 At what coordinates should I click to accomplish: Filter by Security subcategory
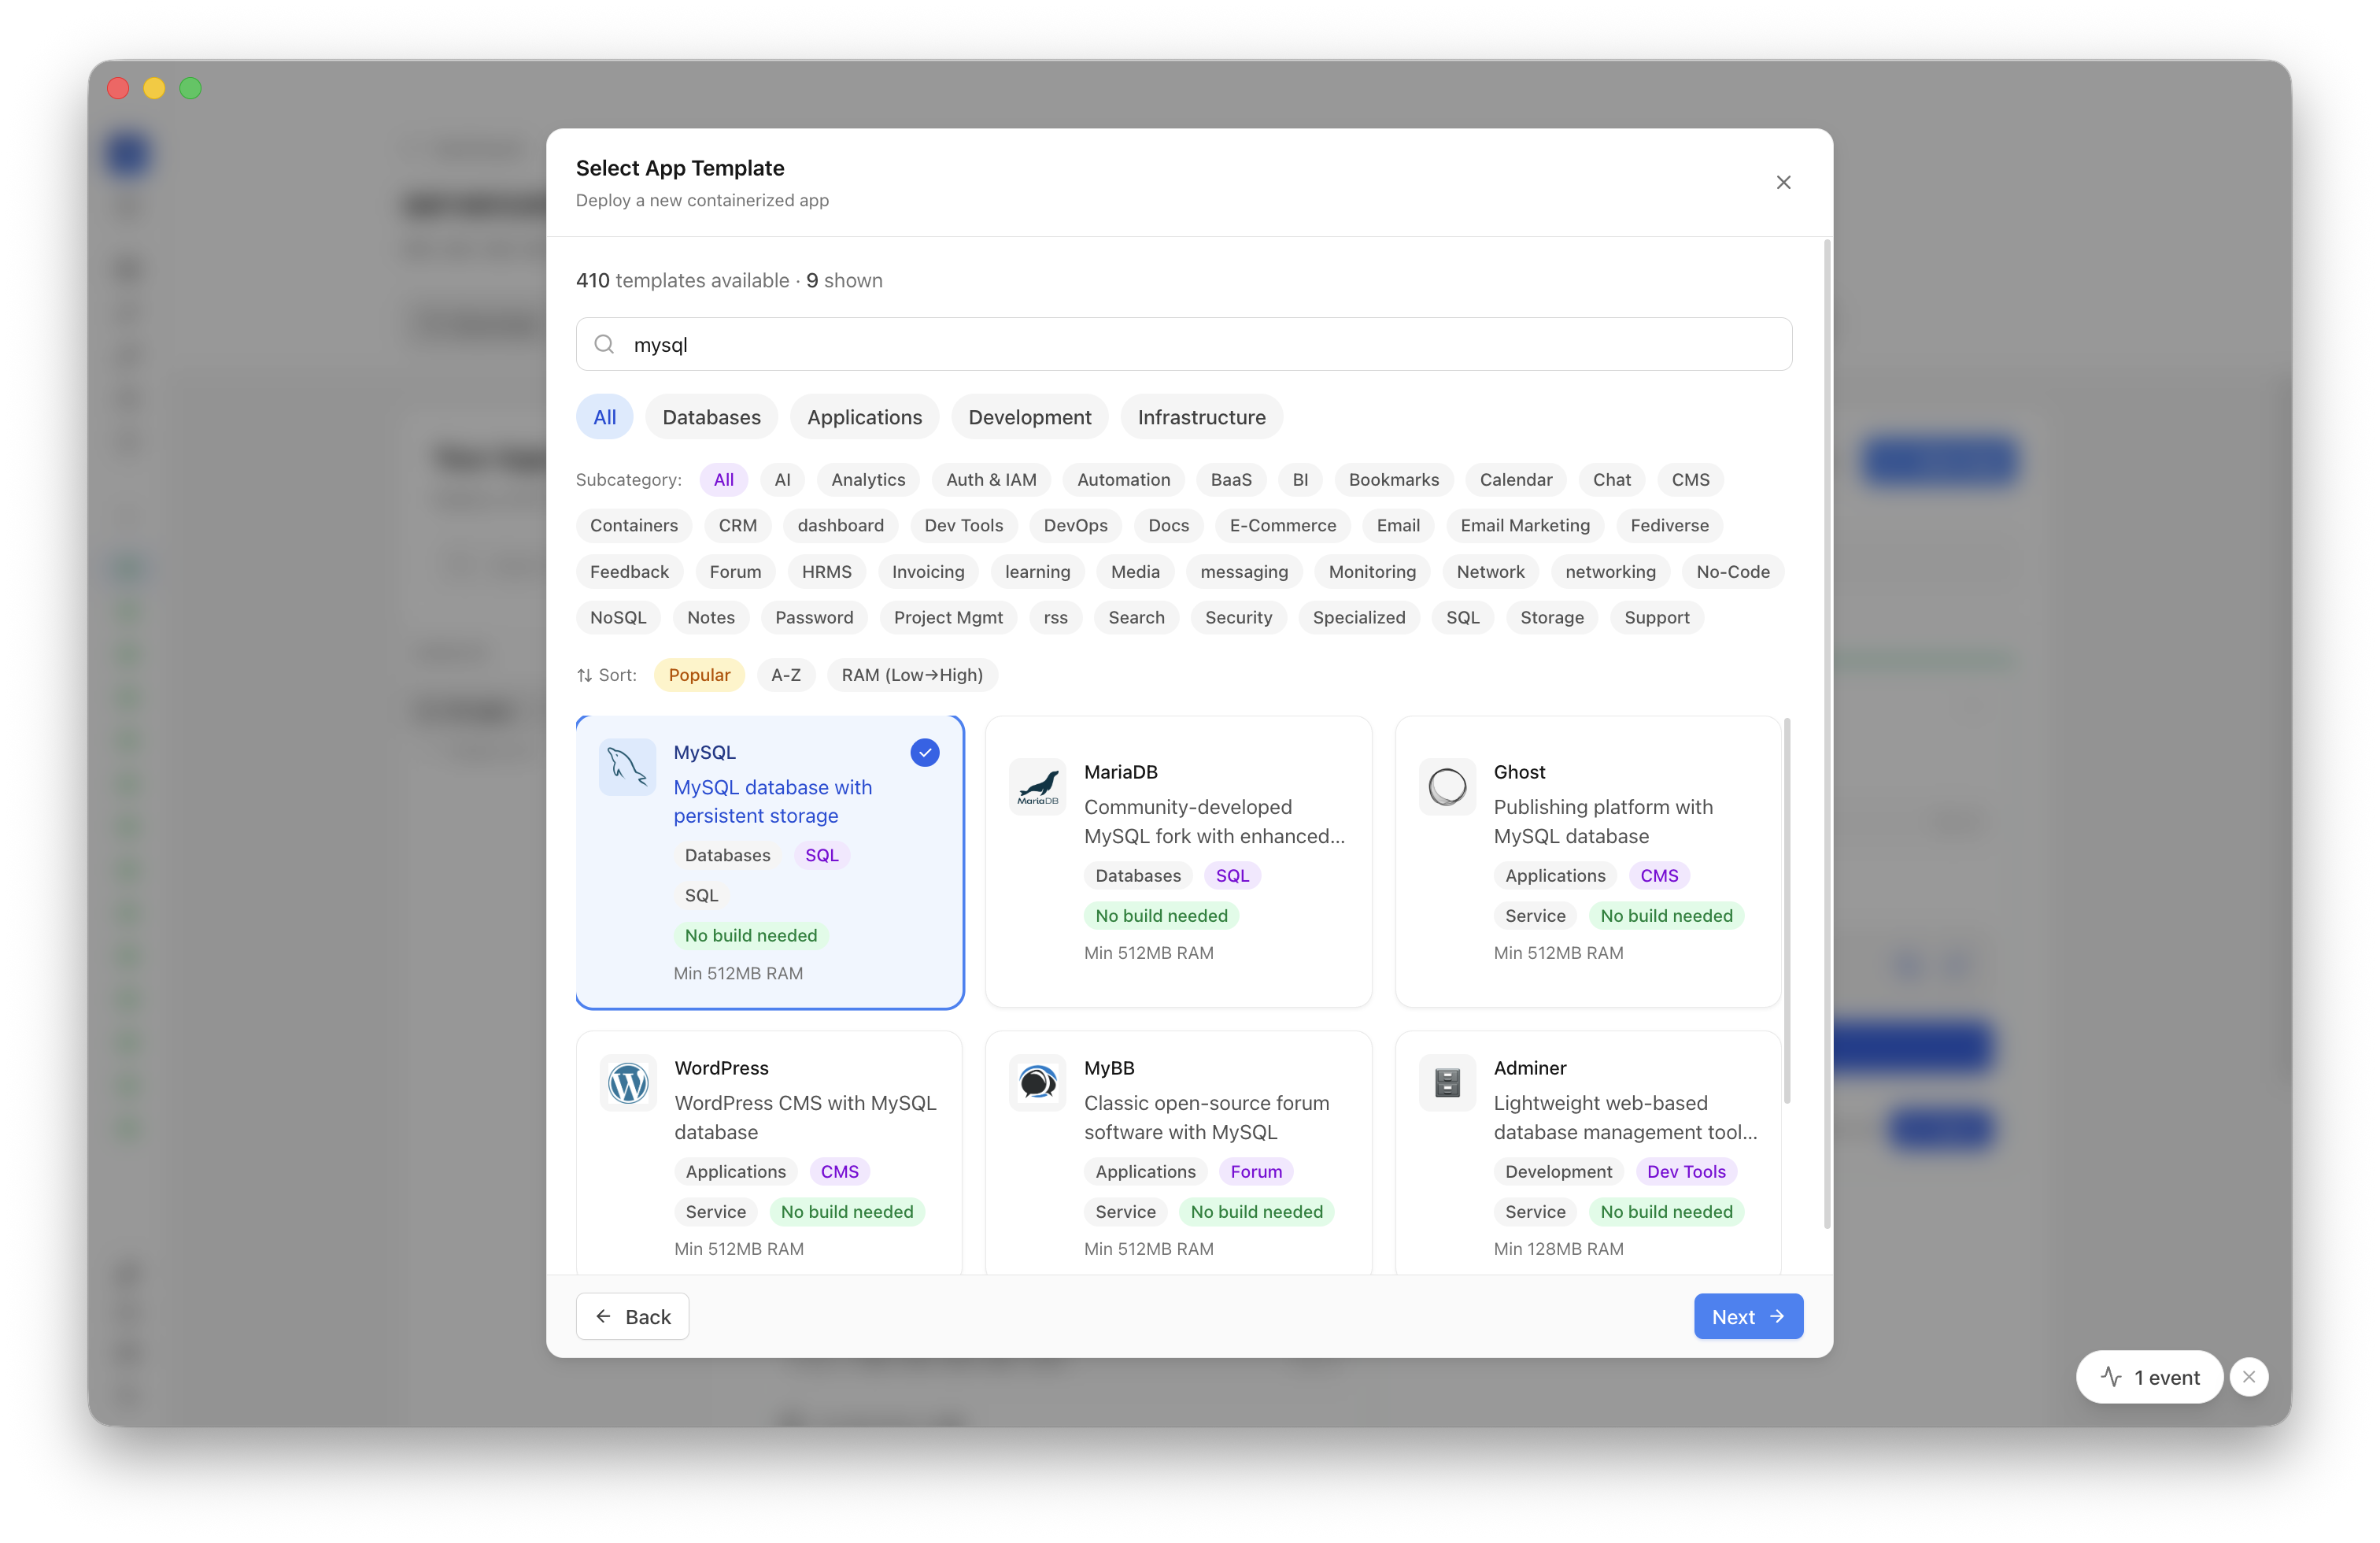[1238, 618]
